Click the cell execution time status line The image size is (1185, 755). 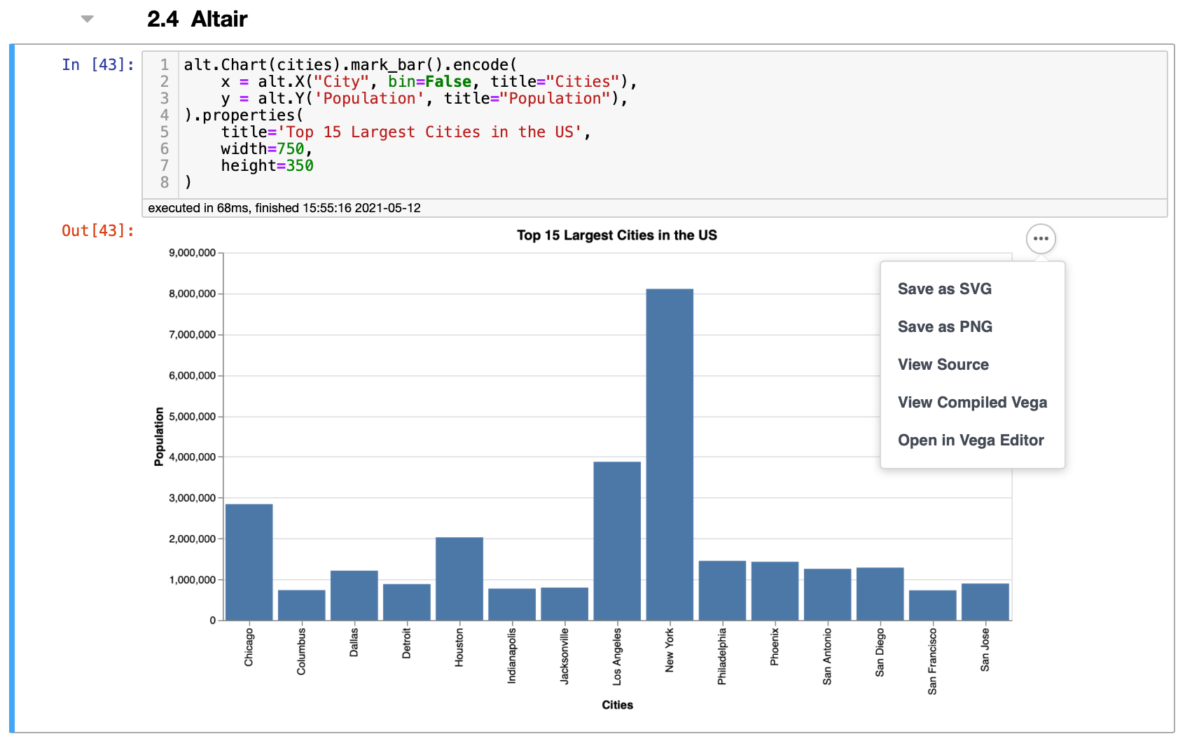[x=284, y=208]
